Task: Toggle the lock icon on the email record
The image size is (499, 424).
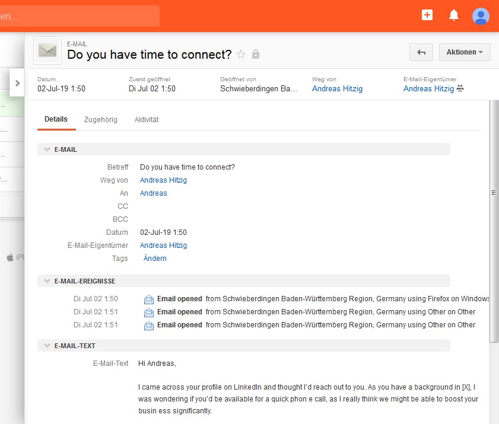Action: coord(255,54)
